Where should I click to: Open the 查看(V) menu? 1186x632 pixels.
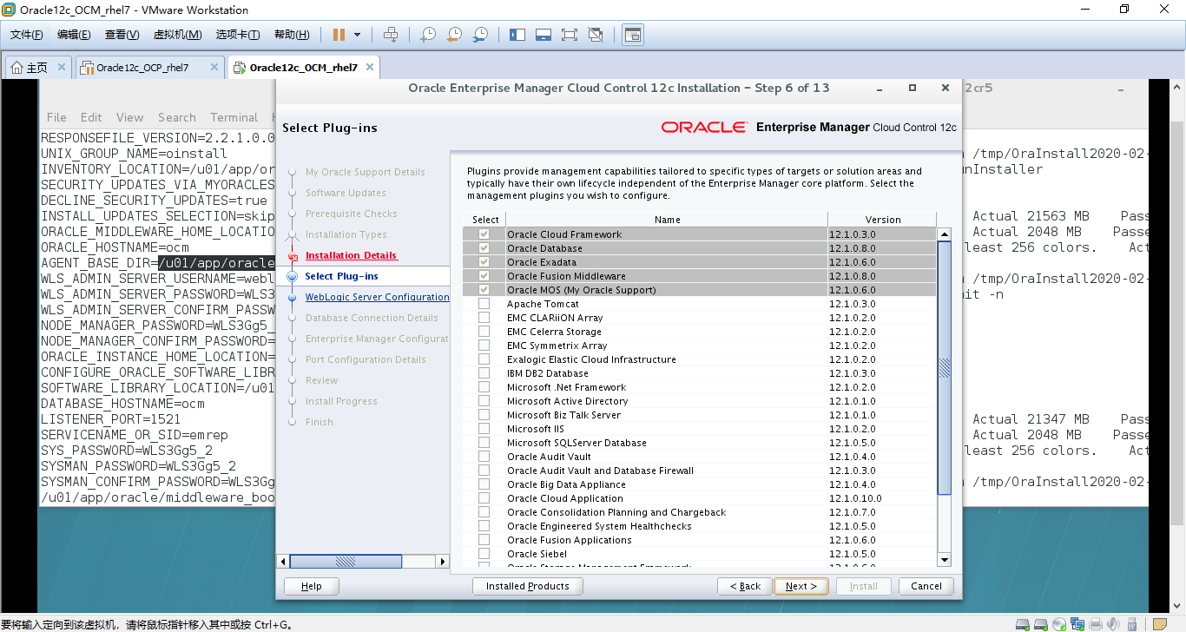click(122, 35)
